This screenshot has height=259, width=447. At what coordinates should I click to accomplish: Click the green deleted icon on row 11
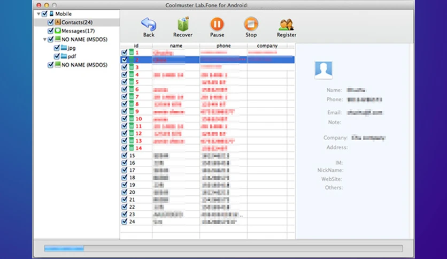132,126
